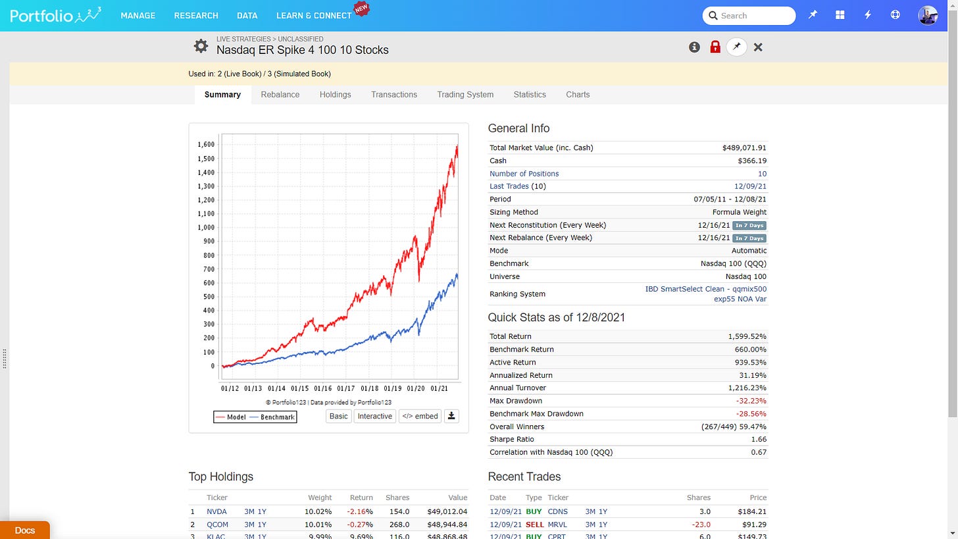The height and width of the screenshot is (539, 958).
Task: Switch to the Holdings tab
Action: click(336, 94)
